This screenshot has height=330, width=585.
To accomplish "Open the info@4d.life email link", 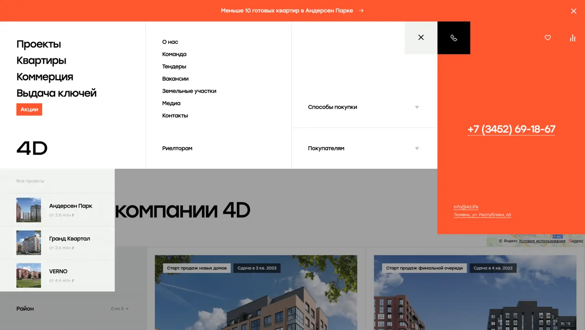I will pyautogui.click(x=466, y=207).
